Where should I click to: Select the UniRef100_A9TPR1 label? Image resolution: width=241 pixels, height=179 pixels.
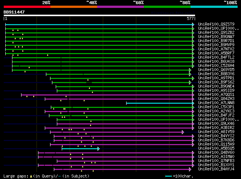pos(216,78)
